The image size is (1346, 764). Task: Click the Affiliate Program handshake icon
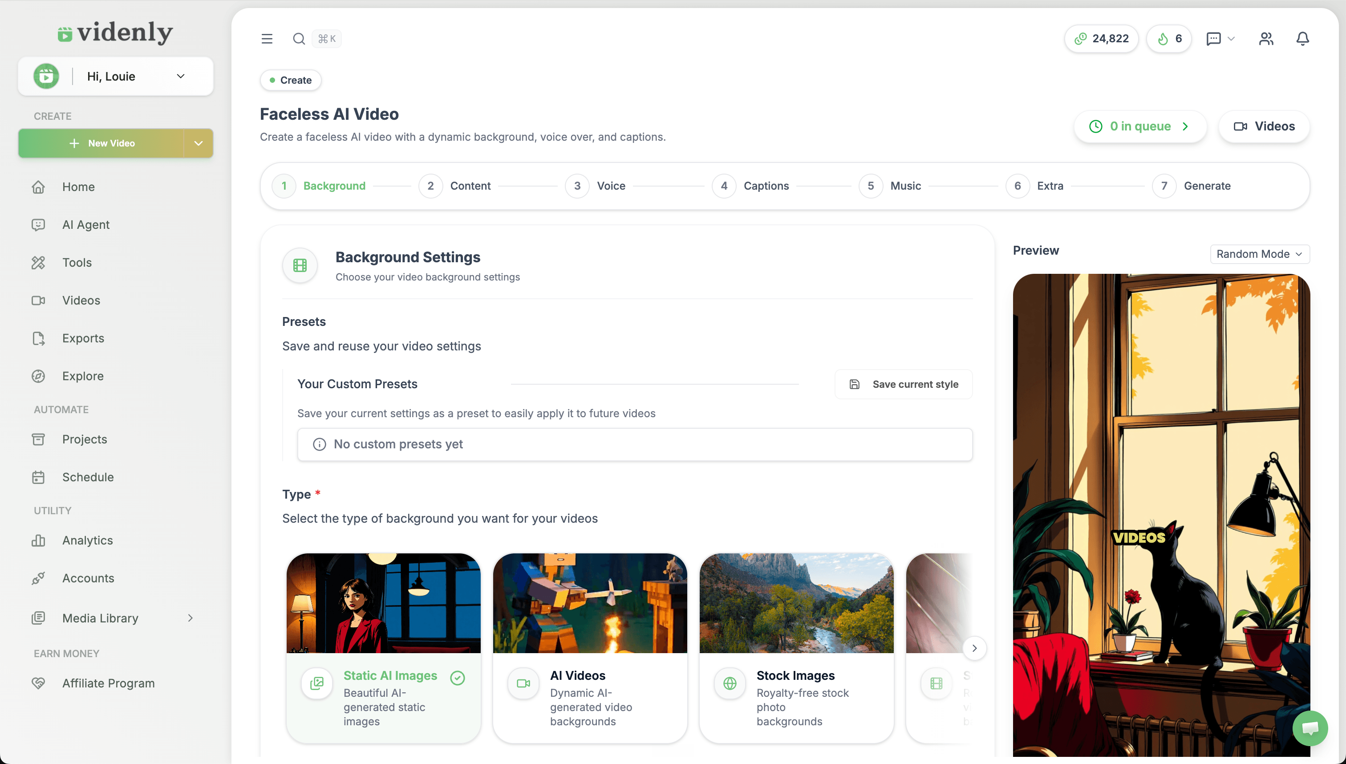pos(38,683)
